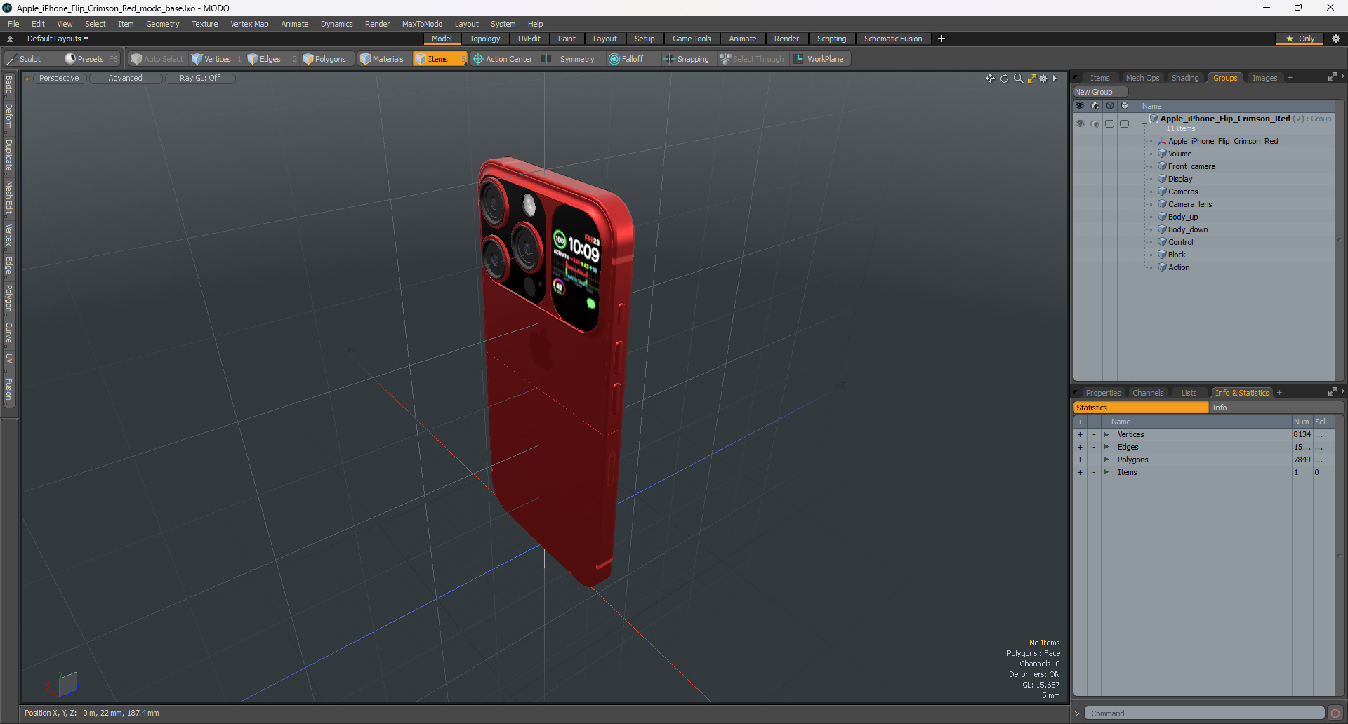Click minus on the Polygons row
This screenshot has width=1348, height=724.
click(x=1093, y=460)
